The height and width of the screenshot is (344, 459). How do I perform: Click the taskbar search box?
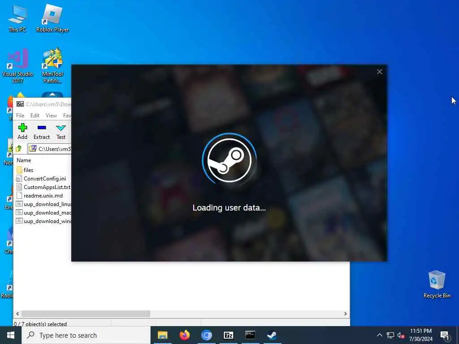tap(86, 335)
